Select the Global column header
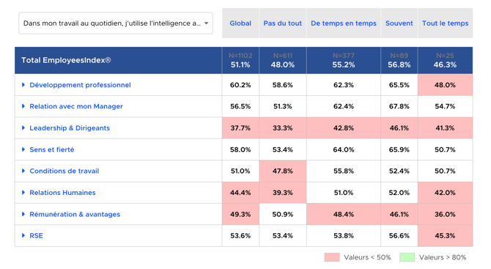The image size is (491, 269). click(240, 23)
